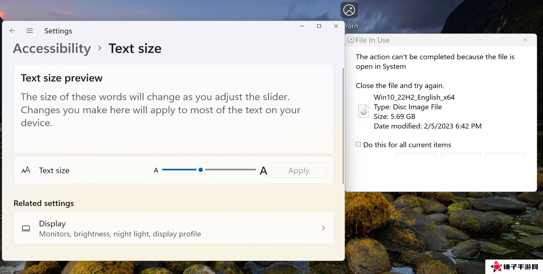This screenshot has height=274, width=543.
Task: Click the Text size slider thumb
Action: point(201,170)
